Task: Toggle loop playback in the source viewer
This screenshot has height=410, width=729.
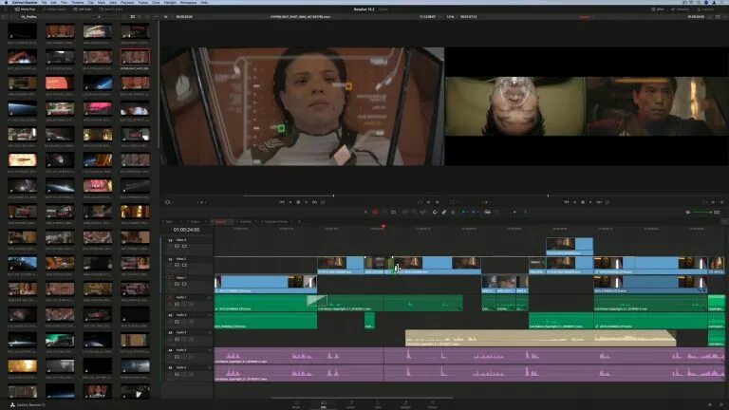Action: [x=323, y=202]
